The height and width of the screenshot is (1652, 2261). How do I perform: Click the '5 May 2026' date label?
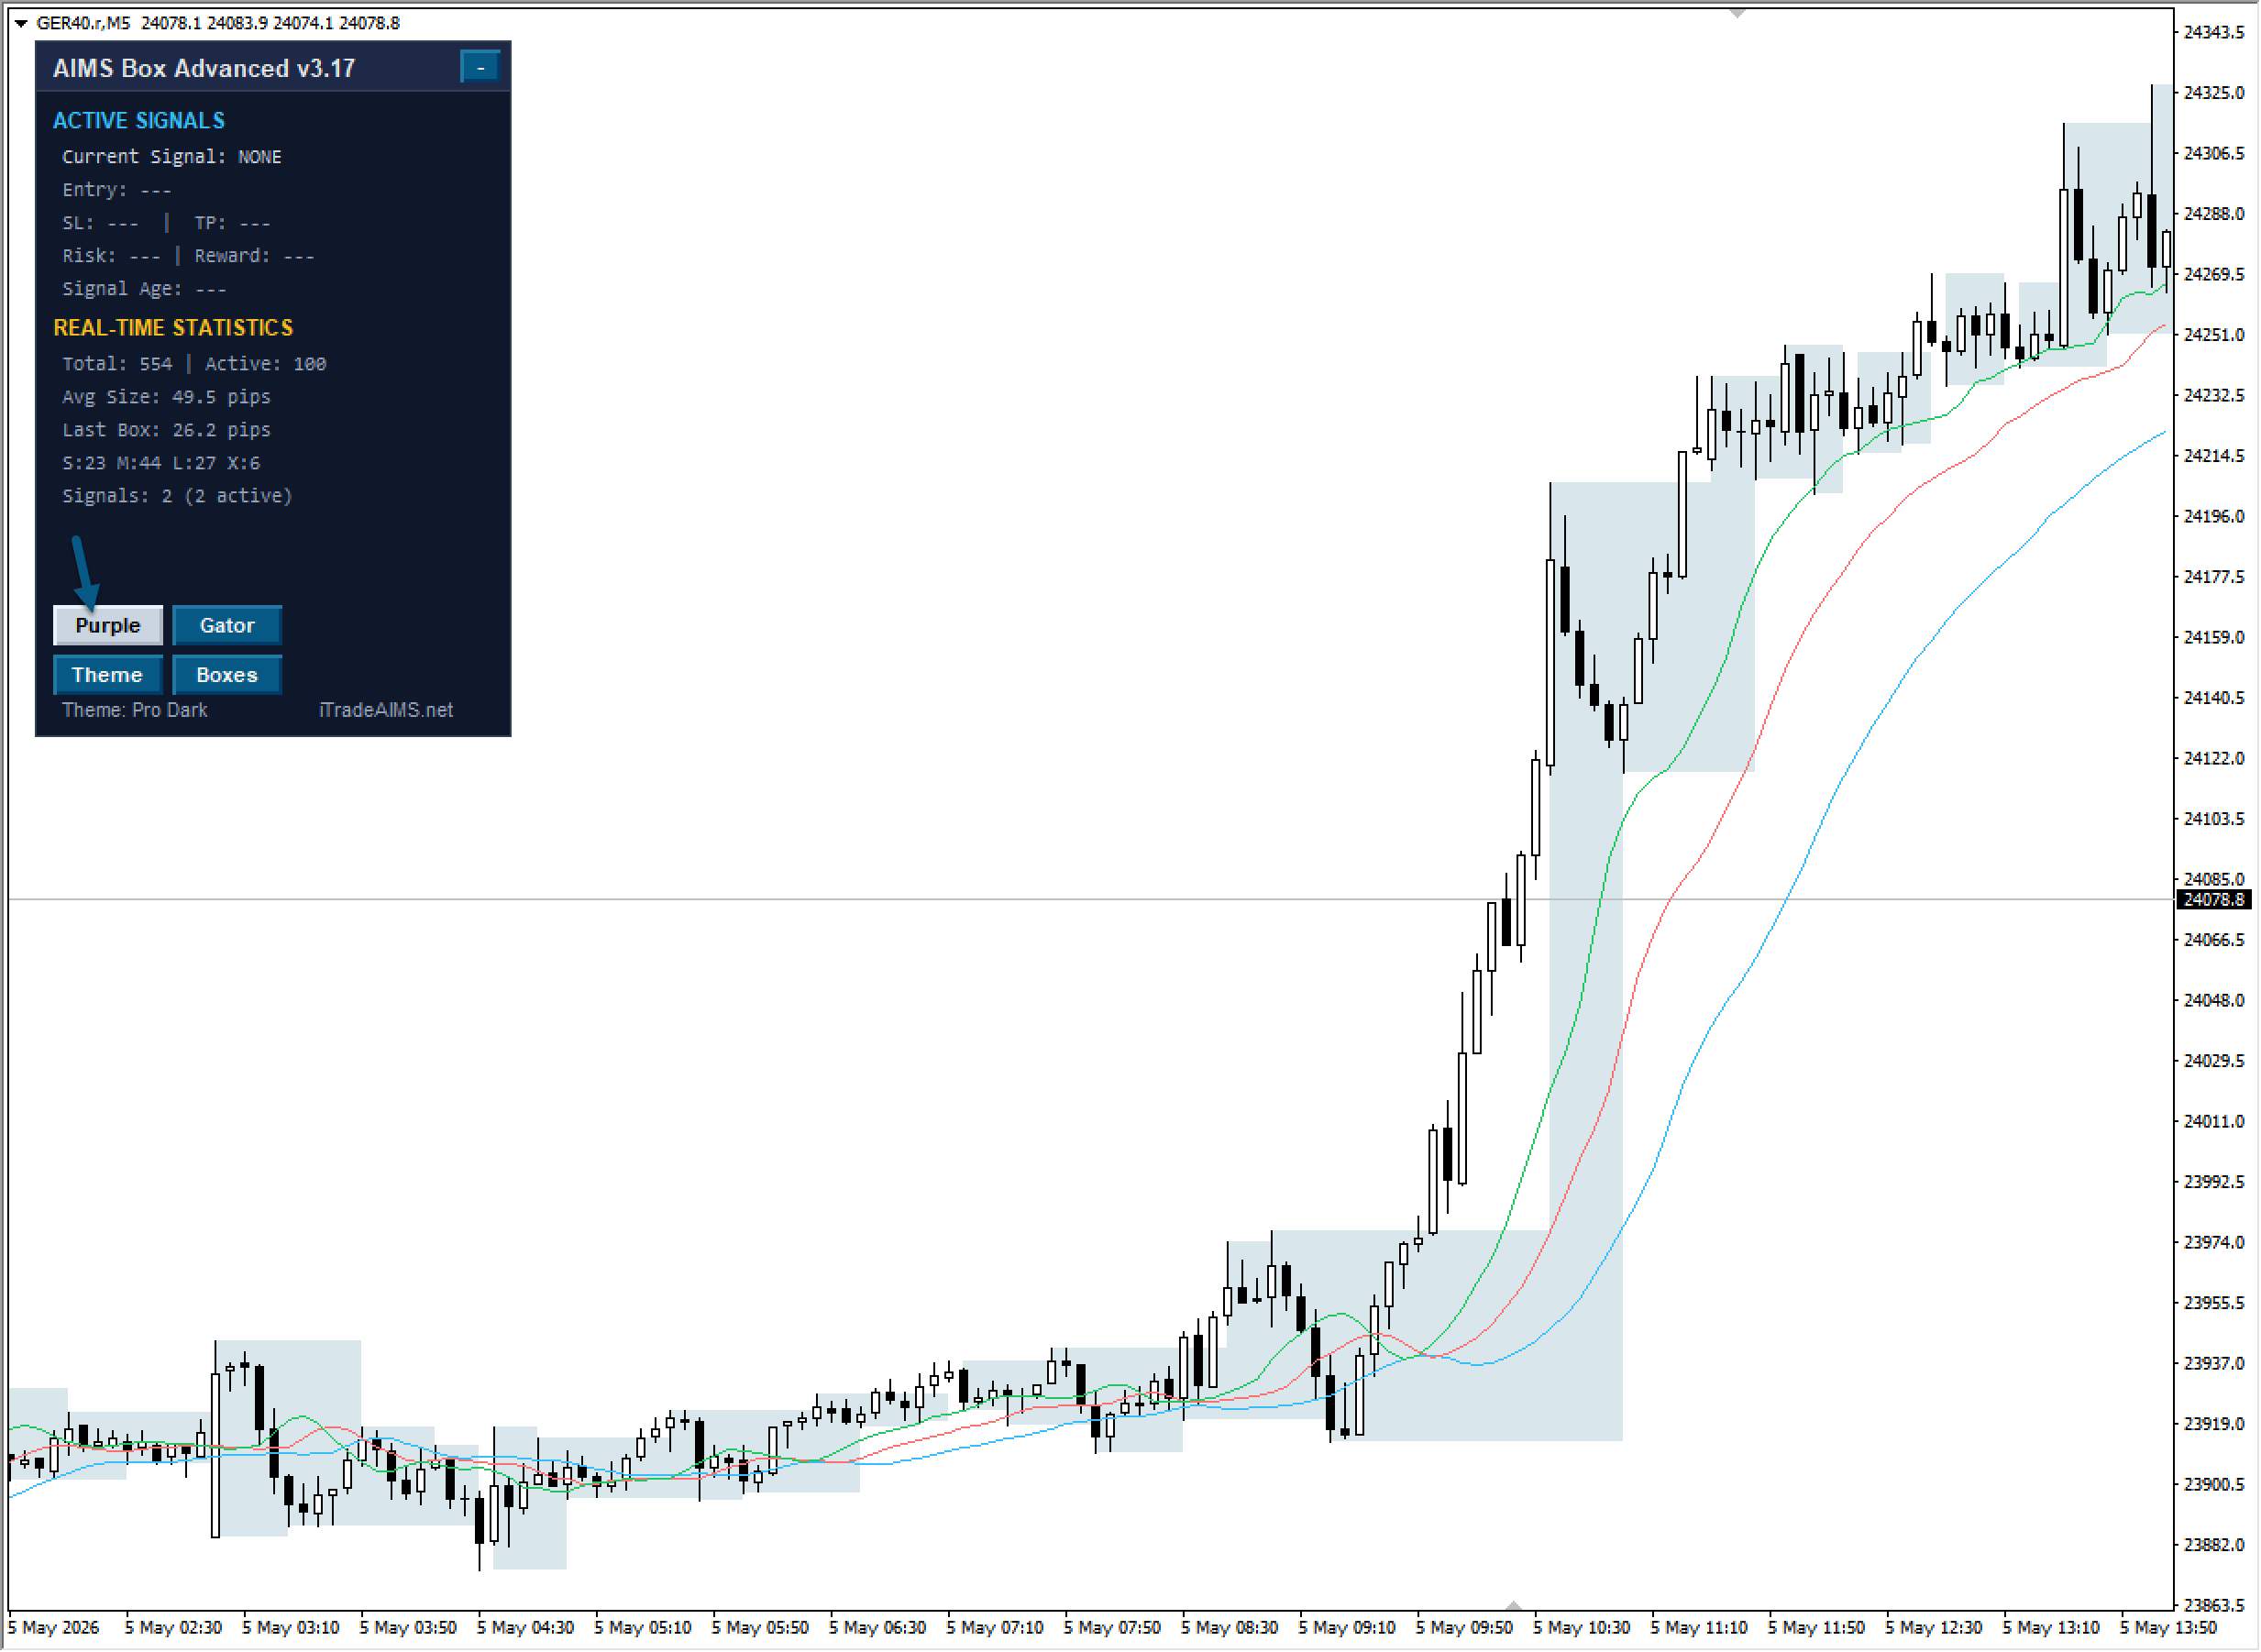pos(54,1629)
